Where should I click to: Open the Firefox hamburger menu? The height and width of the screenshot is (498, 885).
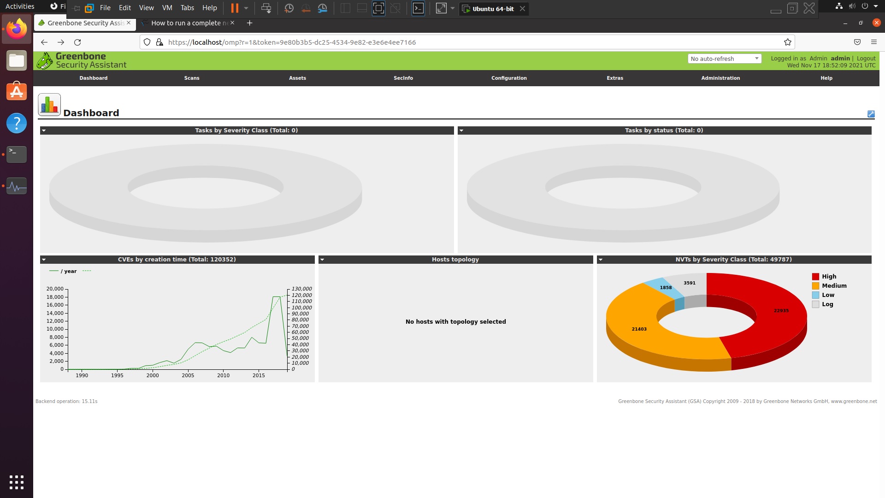pos(873,42)
